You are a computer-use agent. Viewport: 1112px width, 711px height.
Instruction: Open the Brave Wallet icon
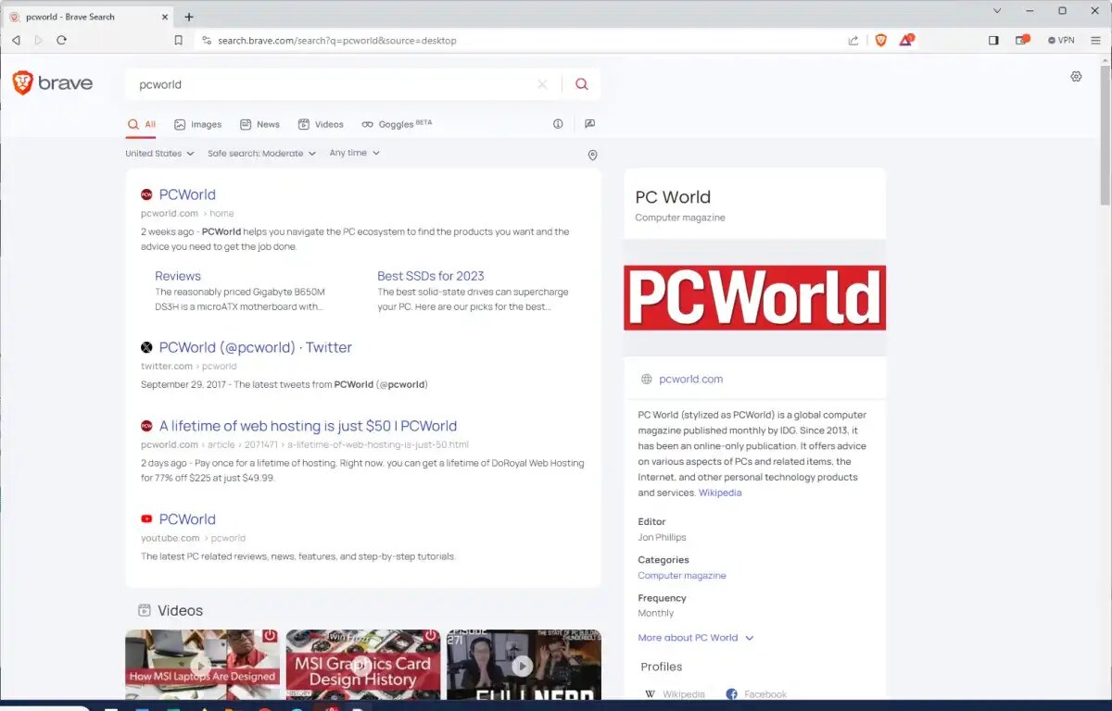pyautogui.click(x=1022, y=40)
